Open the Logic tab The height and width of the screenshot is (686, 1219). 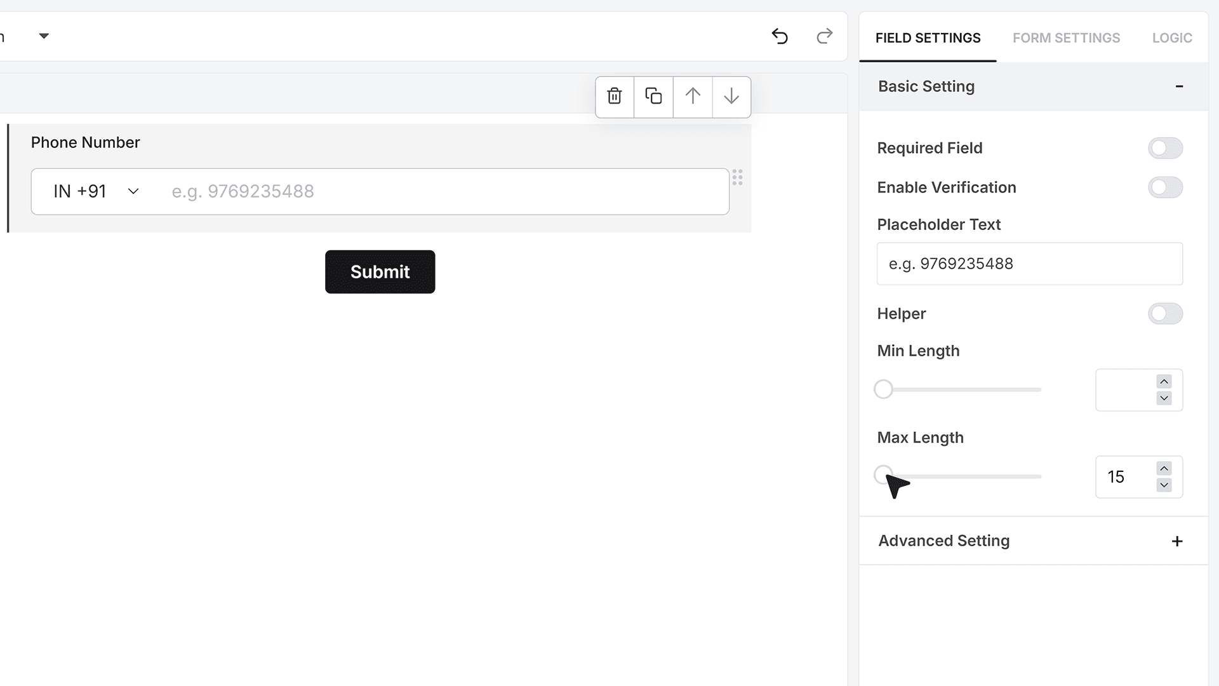(1172, 38)
